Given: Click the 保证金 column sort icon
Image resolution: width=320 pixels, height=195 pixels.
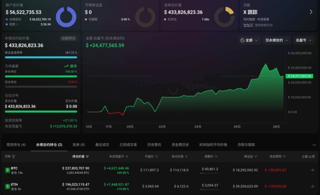Looking at the screenshot, I should click(256, 157).
